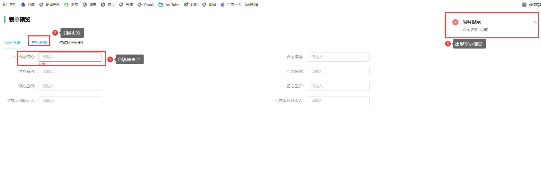Open the 地图 maps bookmark
The height and width of the screenshot is (177, 541).
click(191, 5)
